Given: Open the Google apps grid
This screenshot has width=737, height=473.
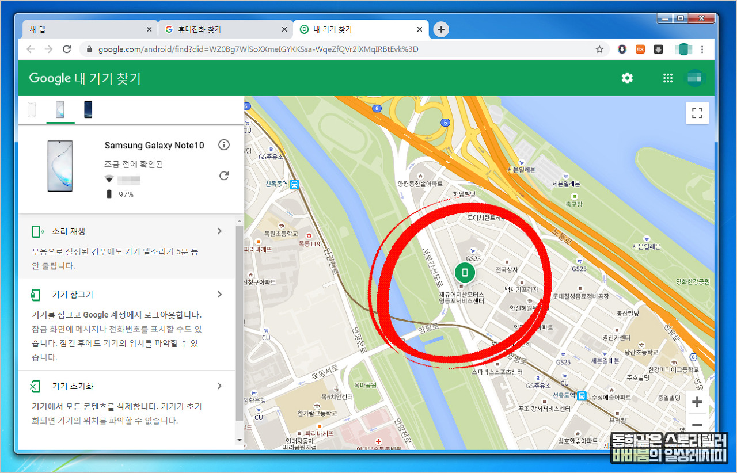Looking at the screenshot, I should point(668,78).
